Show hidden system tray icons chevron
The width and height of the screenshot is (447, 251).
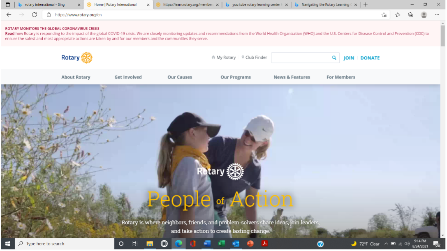point(386,244)
